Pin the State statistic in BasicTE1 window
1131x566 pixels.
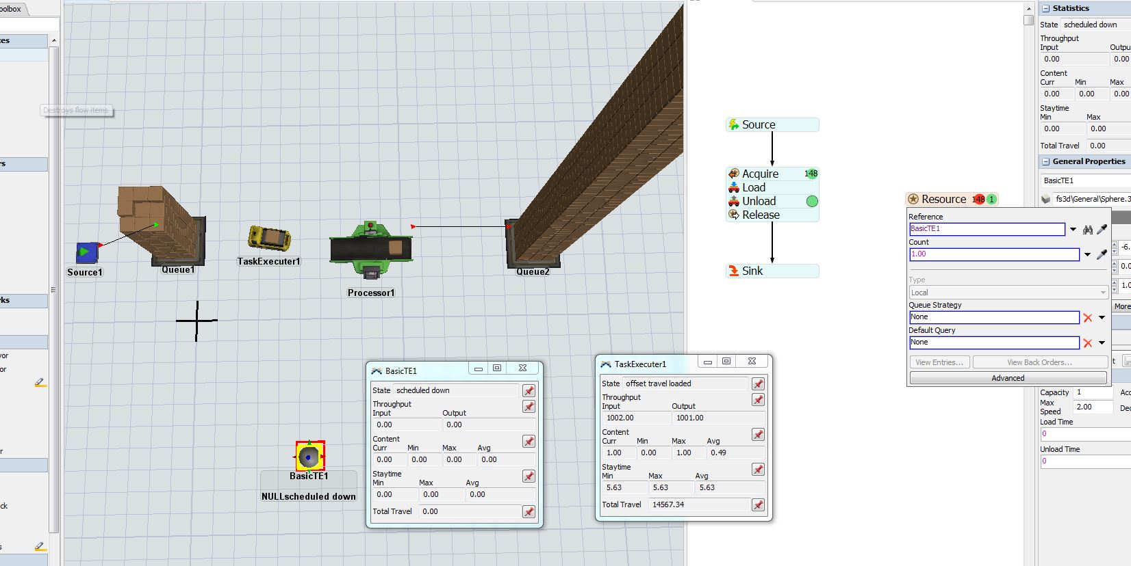coord(529,390)
